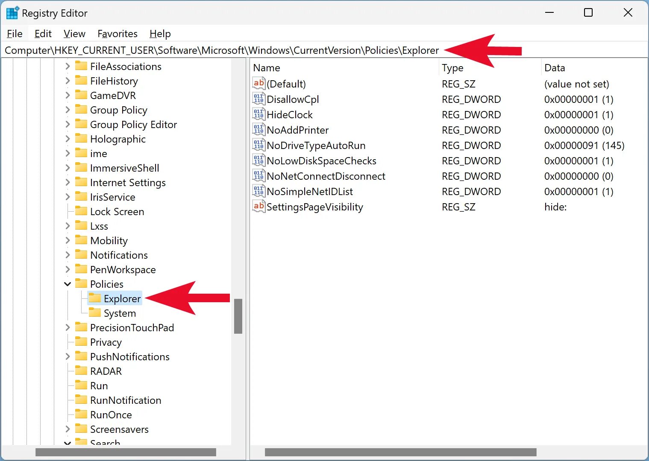
Task: Click the Registry Editor app icon in title bar
Action: tap(12, 13)
